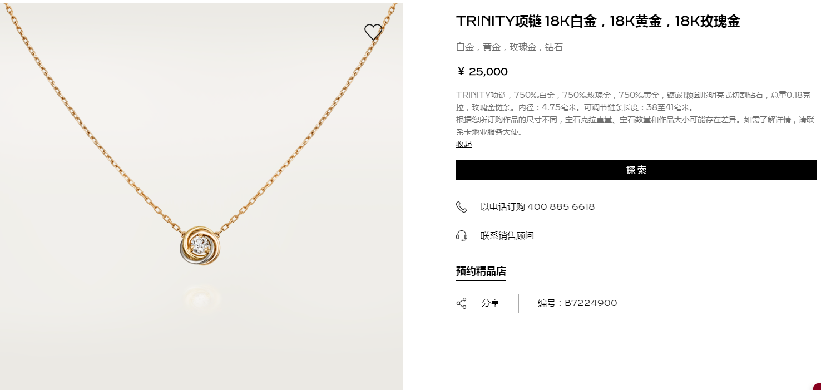Viewport: 821px width, 390px height.
Task: Add necklace to wishlist with heart icon
Action: pos(373,32)
